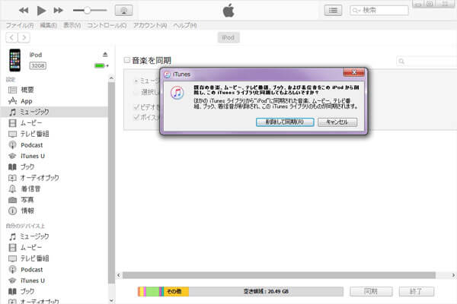Toggle the ボイス checkbox behind the dialog
The width and height of the screenshot is (457, 304).
136,117
